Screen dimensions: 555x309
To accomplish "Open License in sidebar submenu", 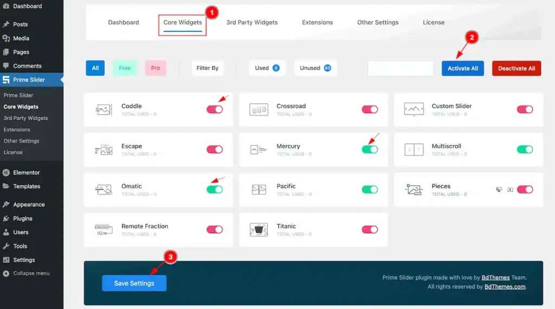I will [x=13, y=152].
